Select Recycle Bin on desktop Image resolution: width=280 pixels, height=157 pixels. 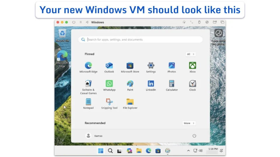pos(62,35)
